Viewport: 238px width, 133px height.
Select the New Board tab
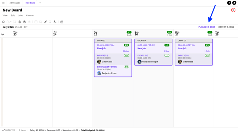tap(30, 3)
